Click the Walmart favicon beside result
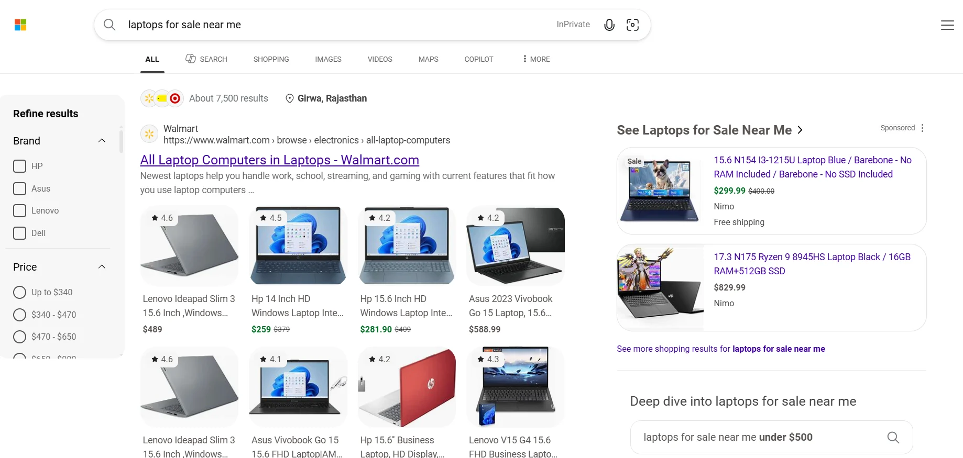Screen dimensions: 963x458 point(149,134)
